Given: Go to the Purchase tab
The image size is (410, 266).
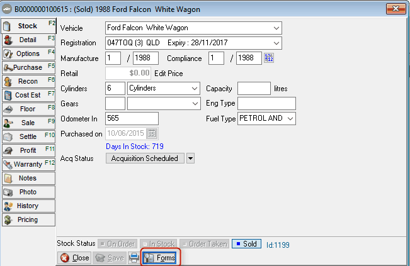Looking at the screenshot, I should tap(28, 68).
